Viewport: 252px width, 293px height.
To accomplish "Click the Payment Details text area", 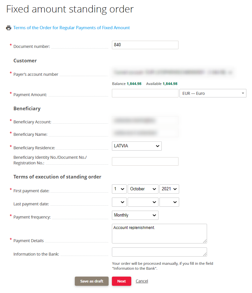I will (159, 234).
